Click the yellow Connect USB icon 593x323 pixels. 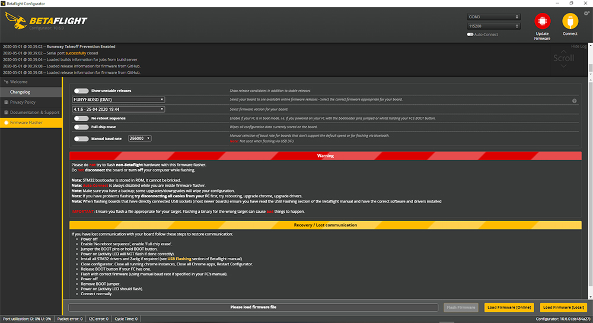(x=570, y=21)
